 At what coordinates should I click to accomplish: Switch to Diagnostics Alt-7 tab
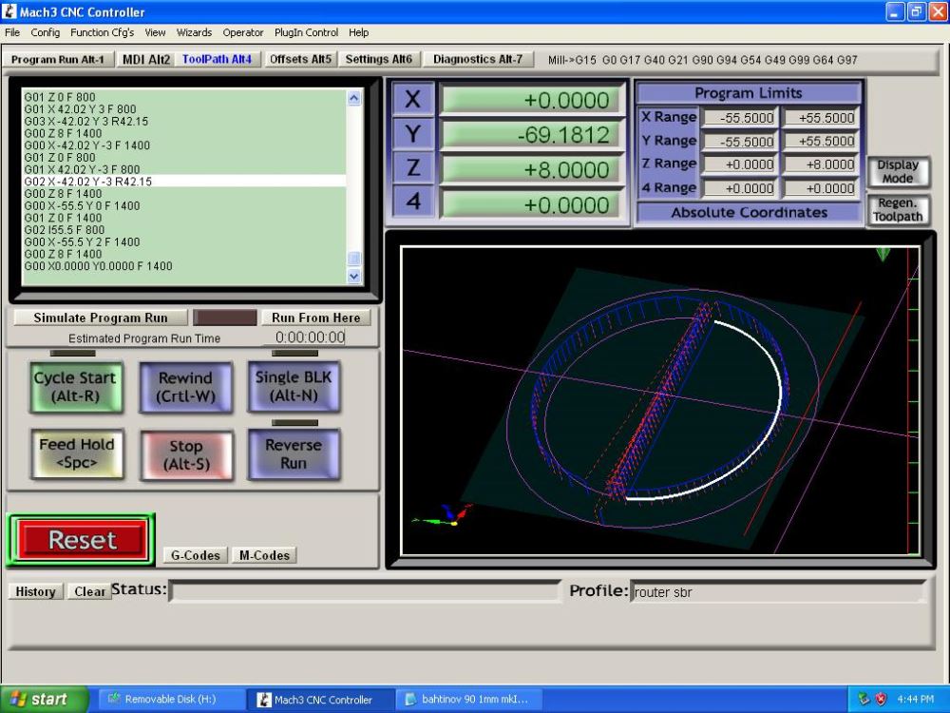478,59
